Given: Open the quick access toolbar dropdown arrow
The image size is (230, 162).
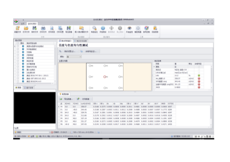Looking at the screenshot, I should (23, 20).
